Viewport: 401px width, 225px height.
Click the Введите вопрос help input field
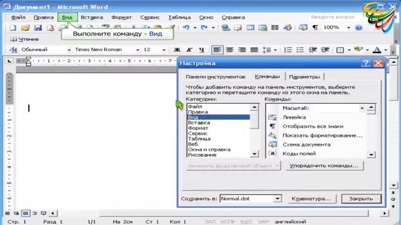click(333, 17)
